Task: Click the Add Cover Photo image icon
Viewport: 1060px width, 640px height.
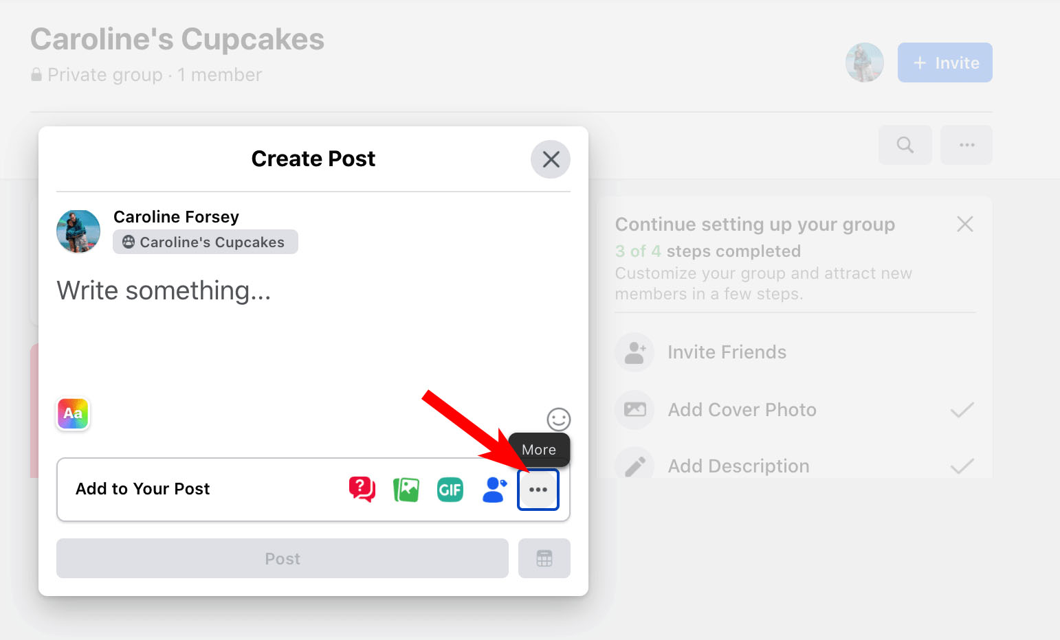Action: pyautogui.click(x=634, y=410)
